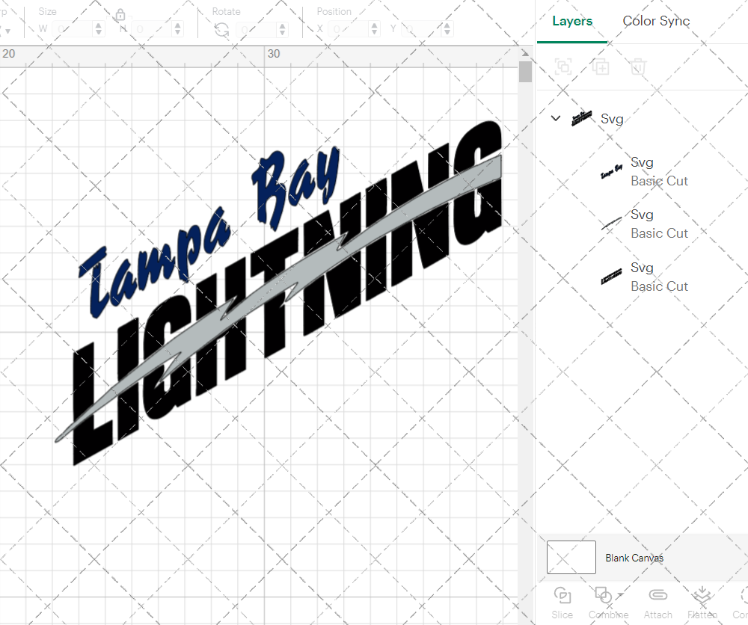The image size is (748, 625).
Task: Collapse the Svg group layer
Action: pyautogui.click(x=556, y=118)
